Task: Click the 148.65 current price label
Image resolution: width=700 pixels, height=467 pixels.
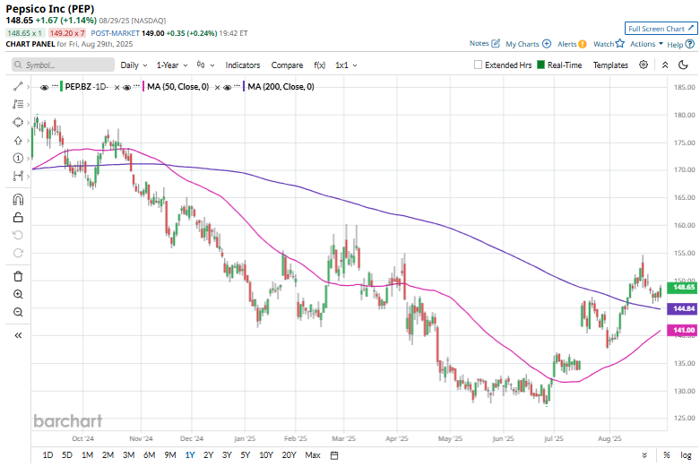Action: click(682, 288)
